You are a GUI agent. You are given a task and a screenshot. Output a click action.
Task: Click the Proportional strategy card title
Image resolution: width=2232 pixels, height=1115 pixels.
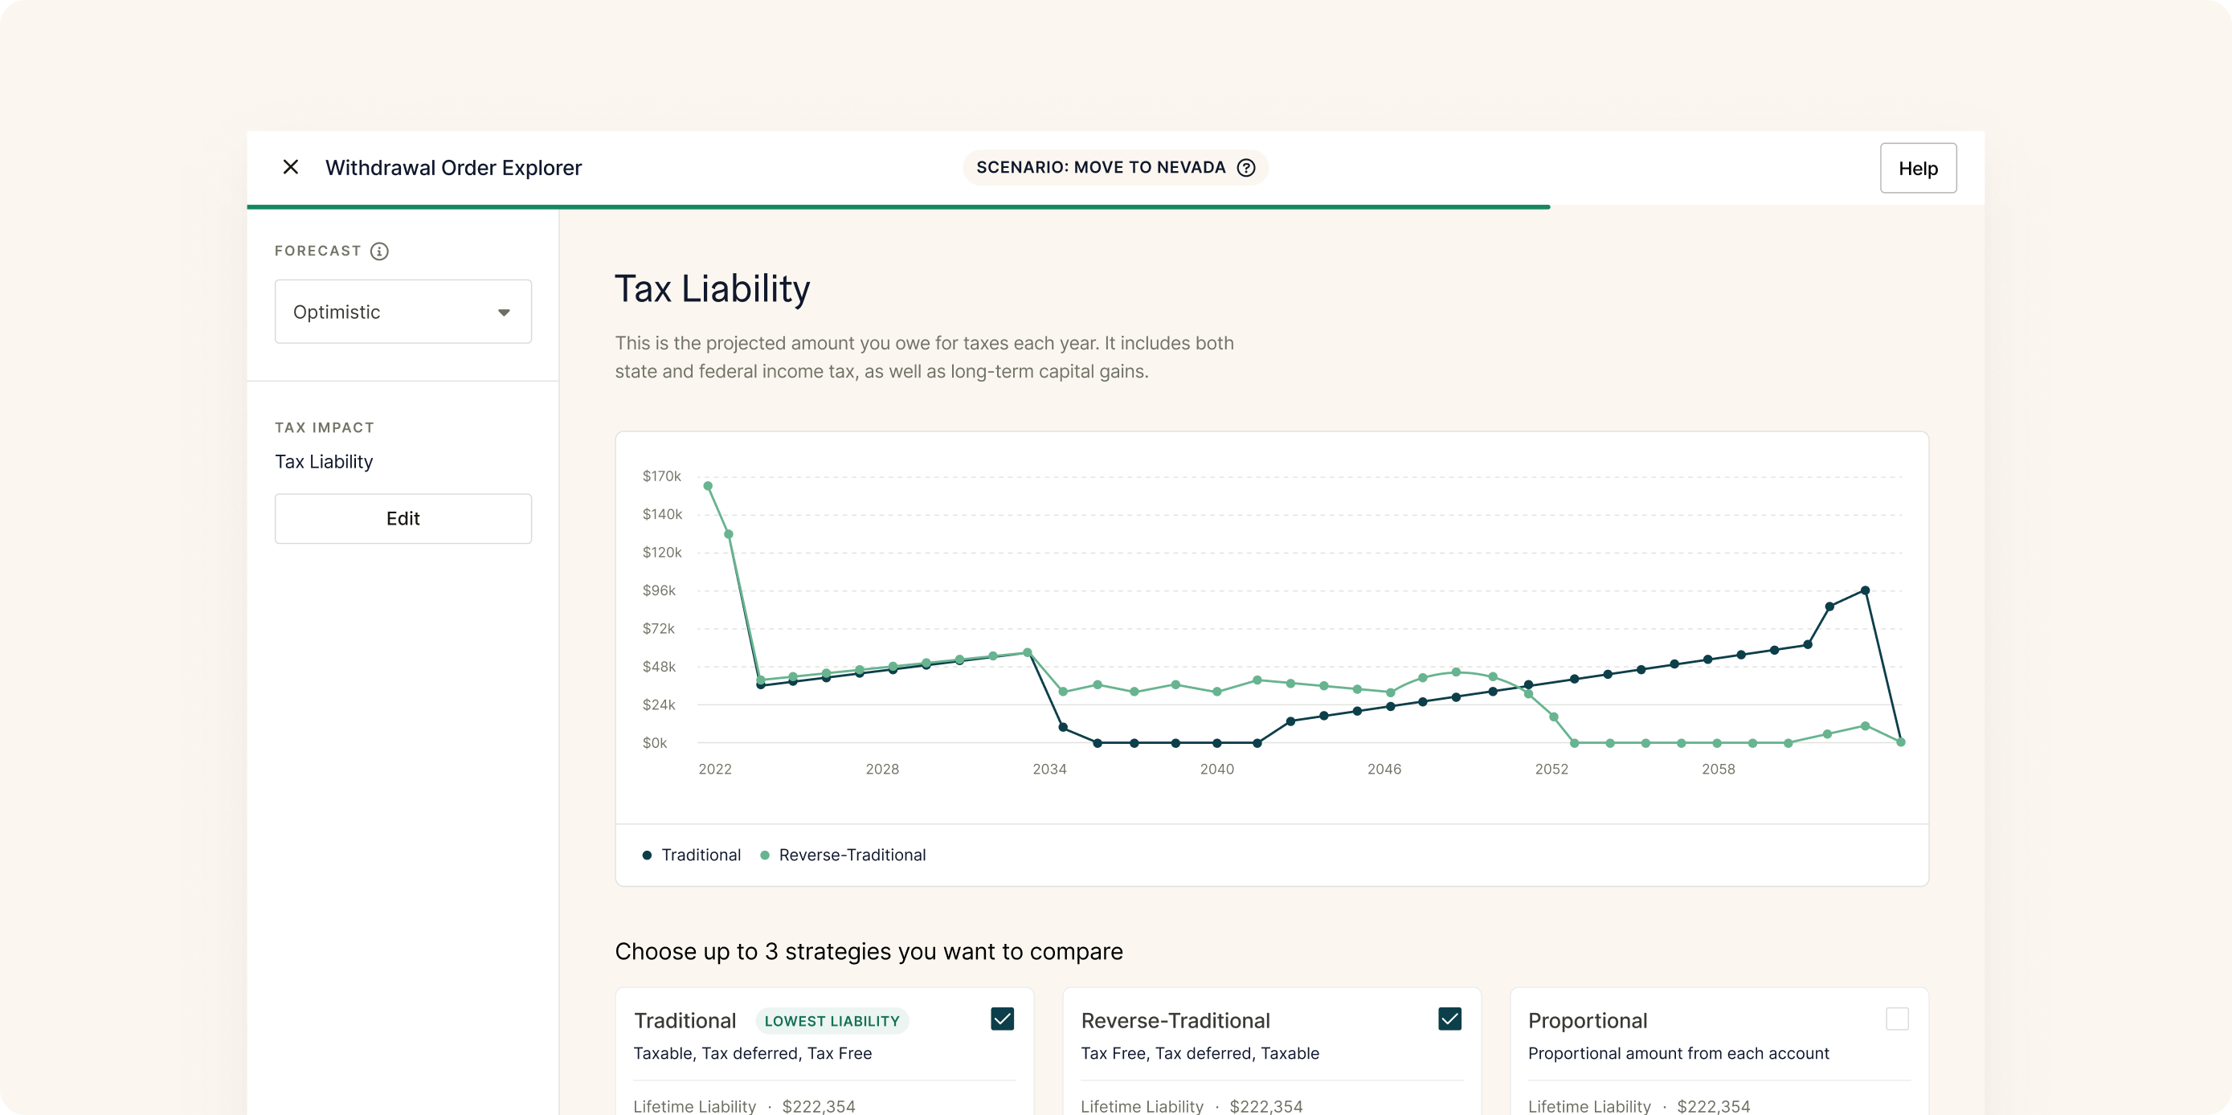[x=1588, y=1020]
